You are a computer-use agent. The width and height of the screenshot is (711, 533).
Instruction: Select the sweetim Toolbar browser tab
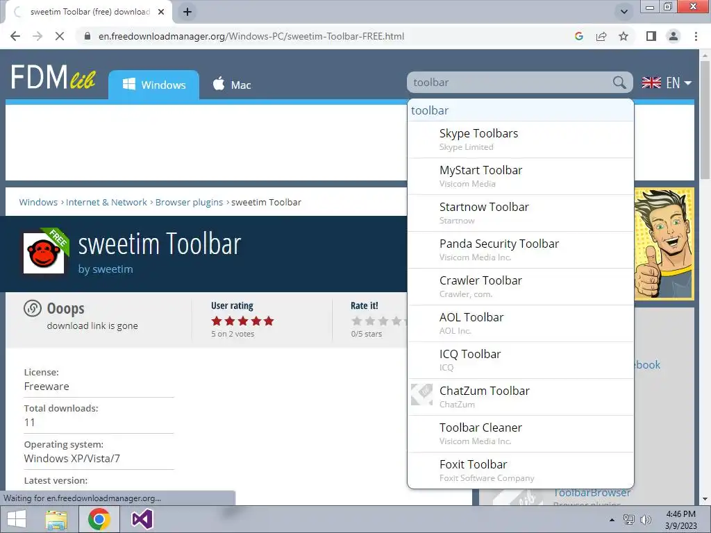click(x=89, y=12)
